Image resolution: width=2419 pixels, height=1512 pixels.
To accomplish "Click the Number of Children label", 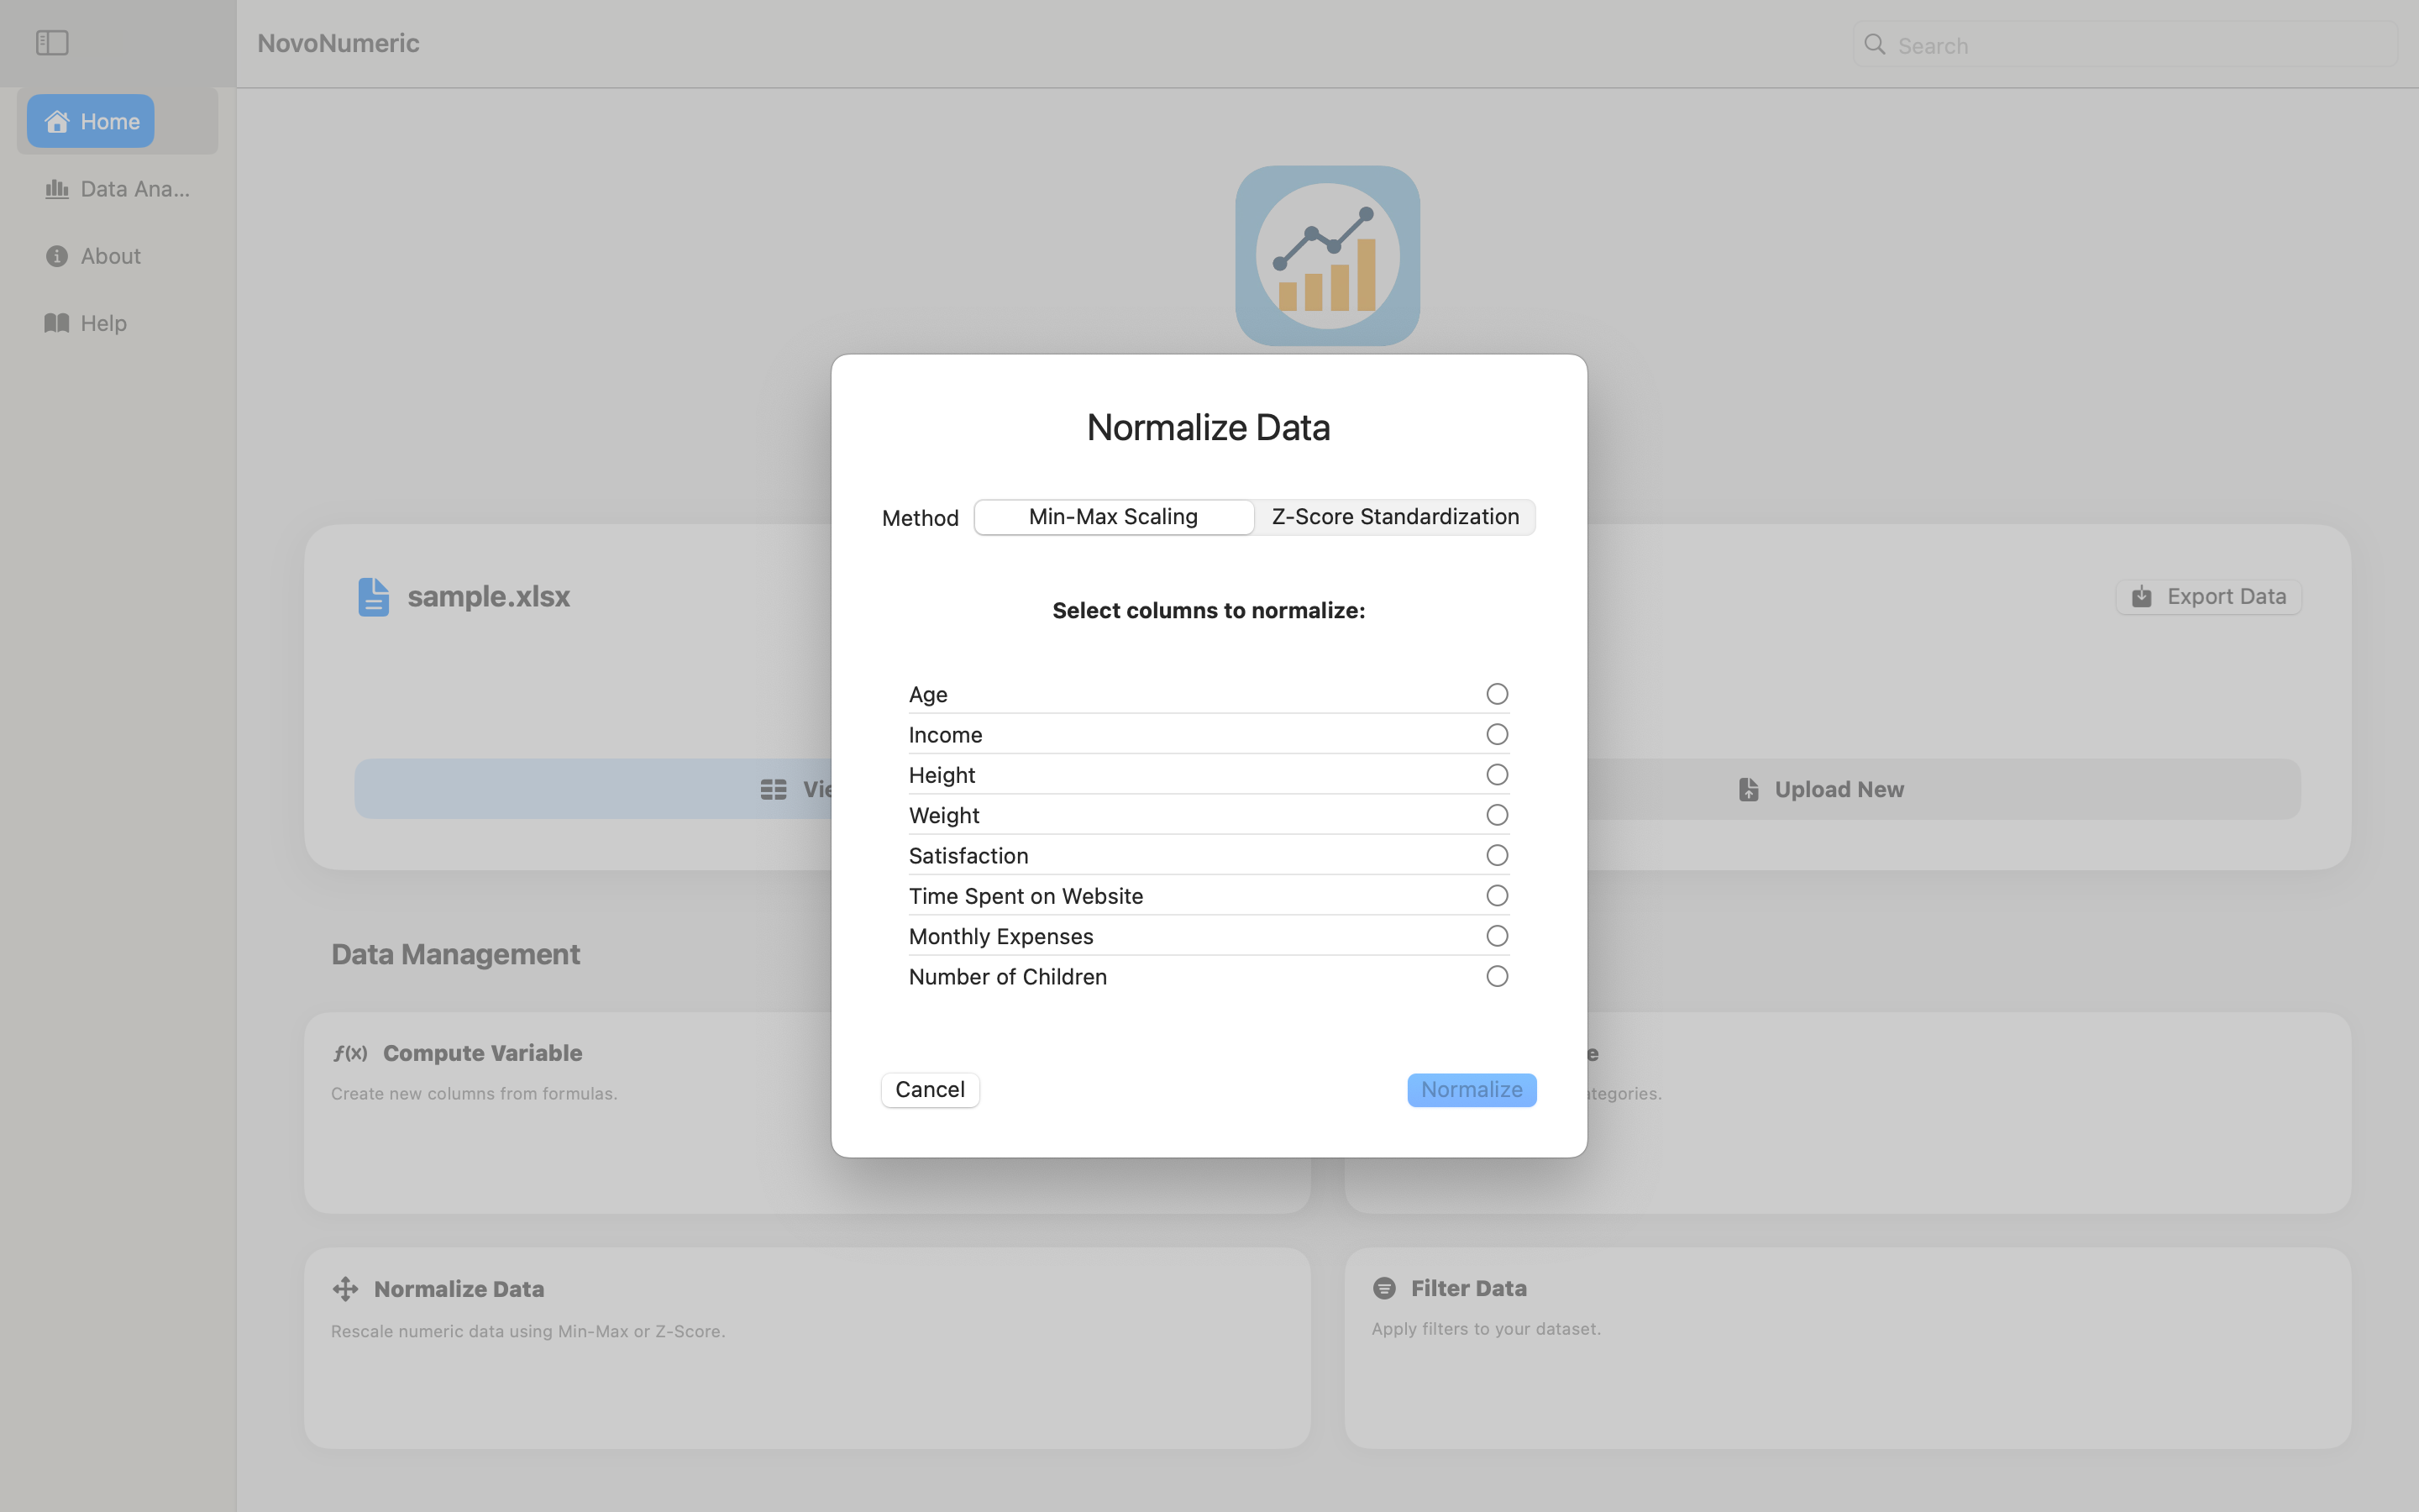I will point(1008,977).
